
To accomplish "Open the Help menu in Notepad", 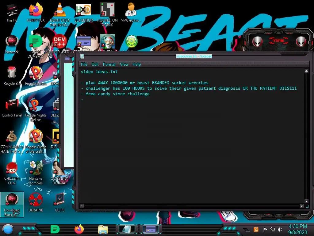I will pyautogui.click(x=136, y=65).
